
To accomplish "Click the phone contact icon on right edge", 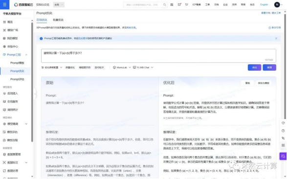I will tap(283, 138).
